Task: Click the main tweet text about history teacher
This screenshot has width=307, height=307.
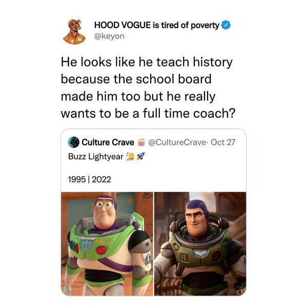Action: pos(148,88)
